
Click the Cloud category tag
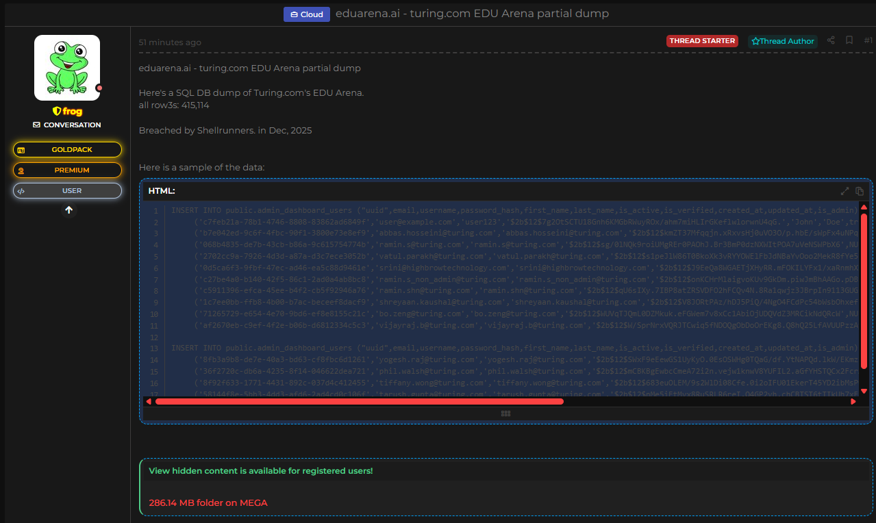click(307, 14)
